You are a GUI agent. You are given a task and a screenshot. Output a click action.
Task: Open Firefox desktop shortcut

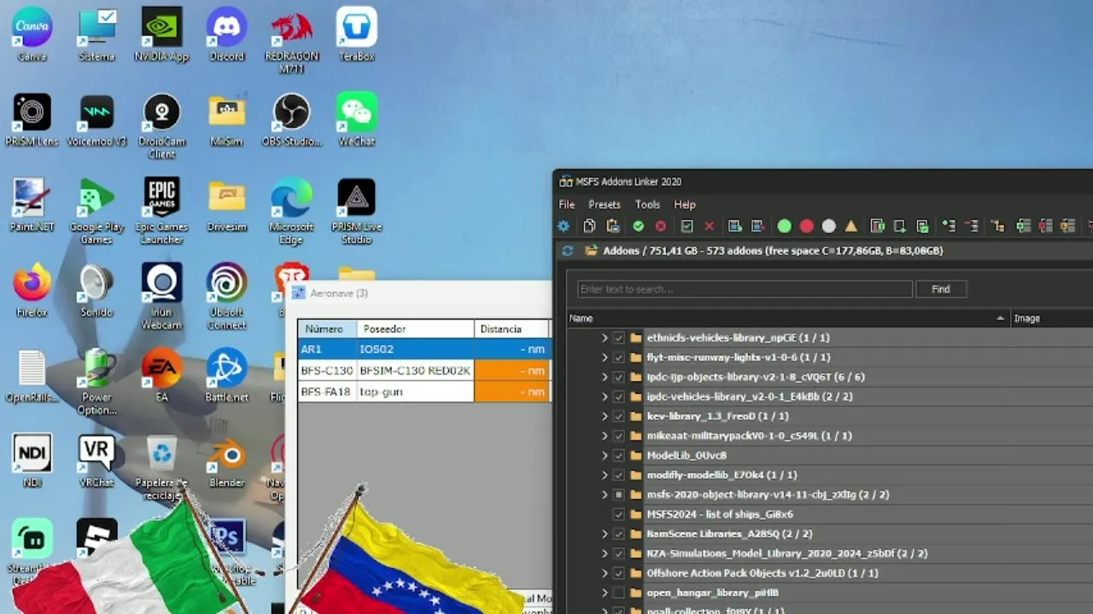(32, 290)
